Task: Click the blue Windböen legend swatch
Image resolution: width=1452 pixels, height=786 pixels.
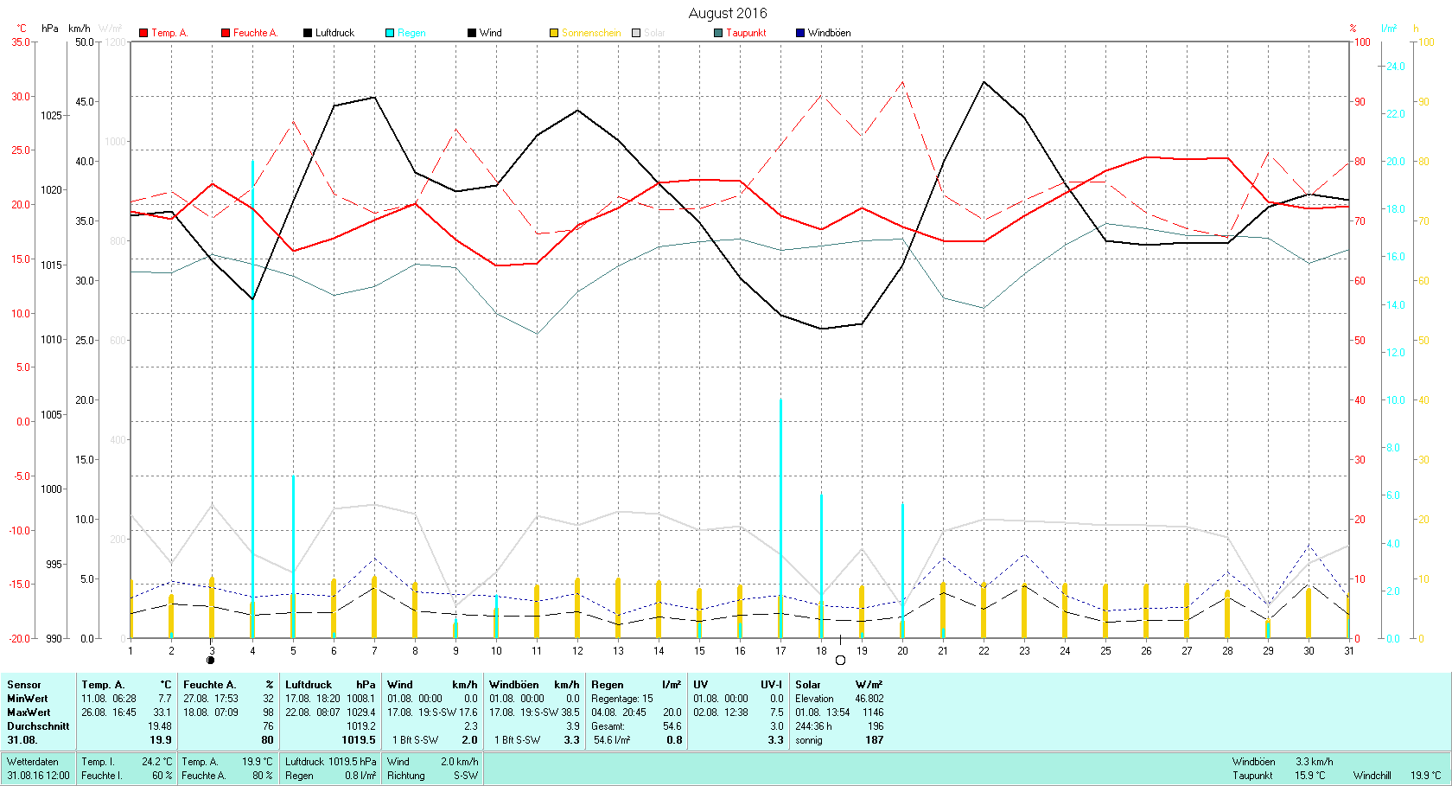Action: [x=800, y=33]
